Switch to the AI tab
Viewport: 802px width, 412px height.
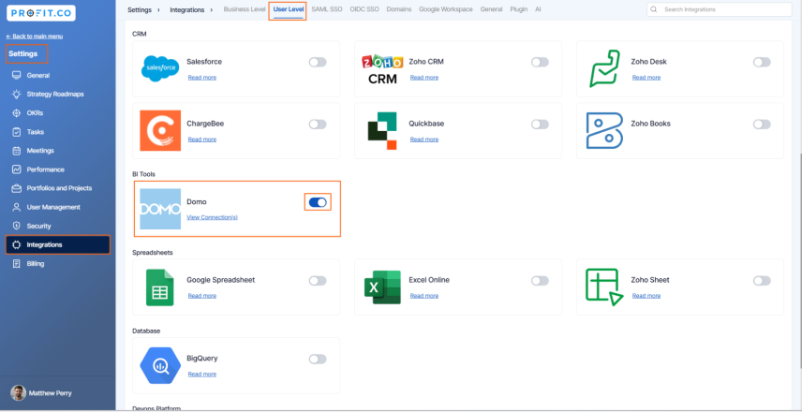[538, 9]
